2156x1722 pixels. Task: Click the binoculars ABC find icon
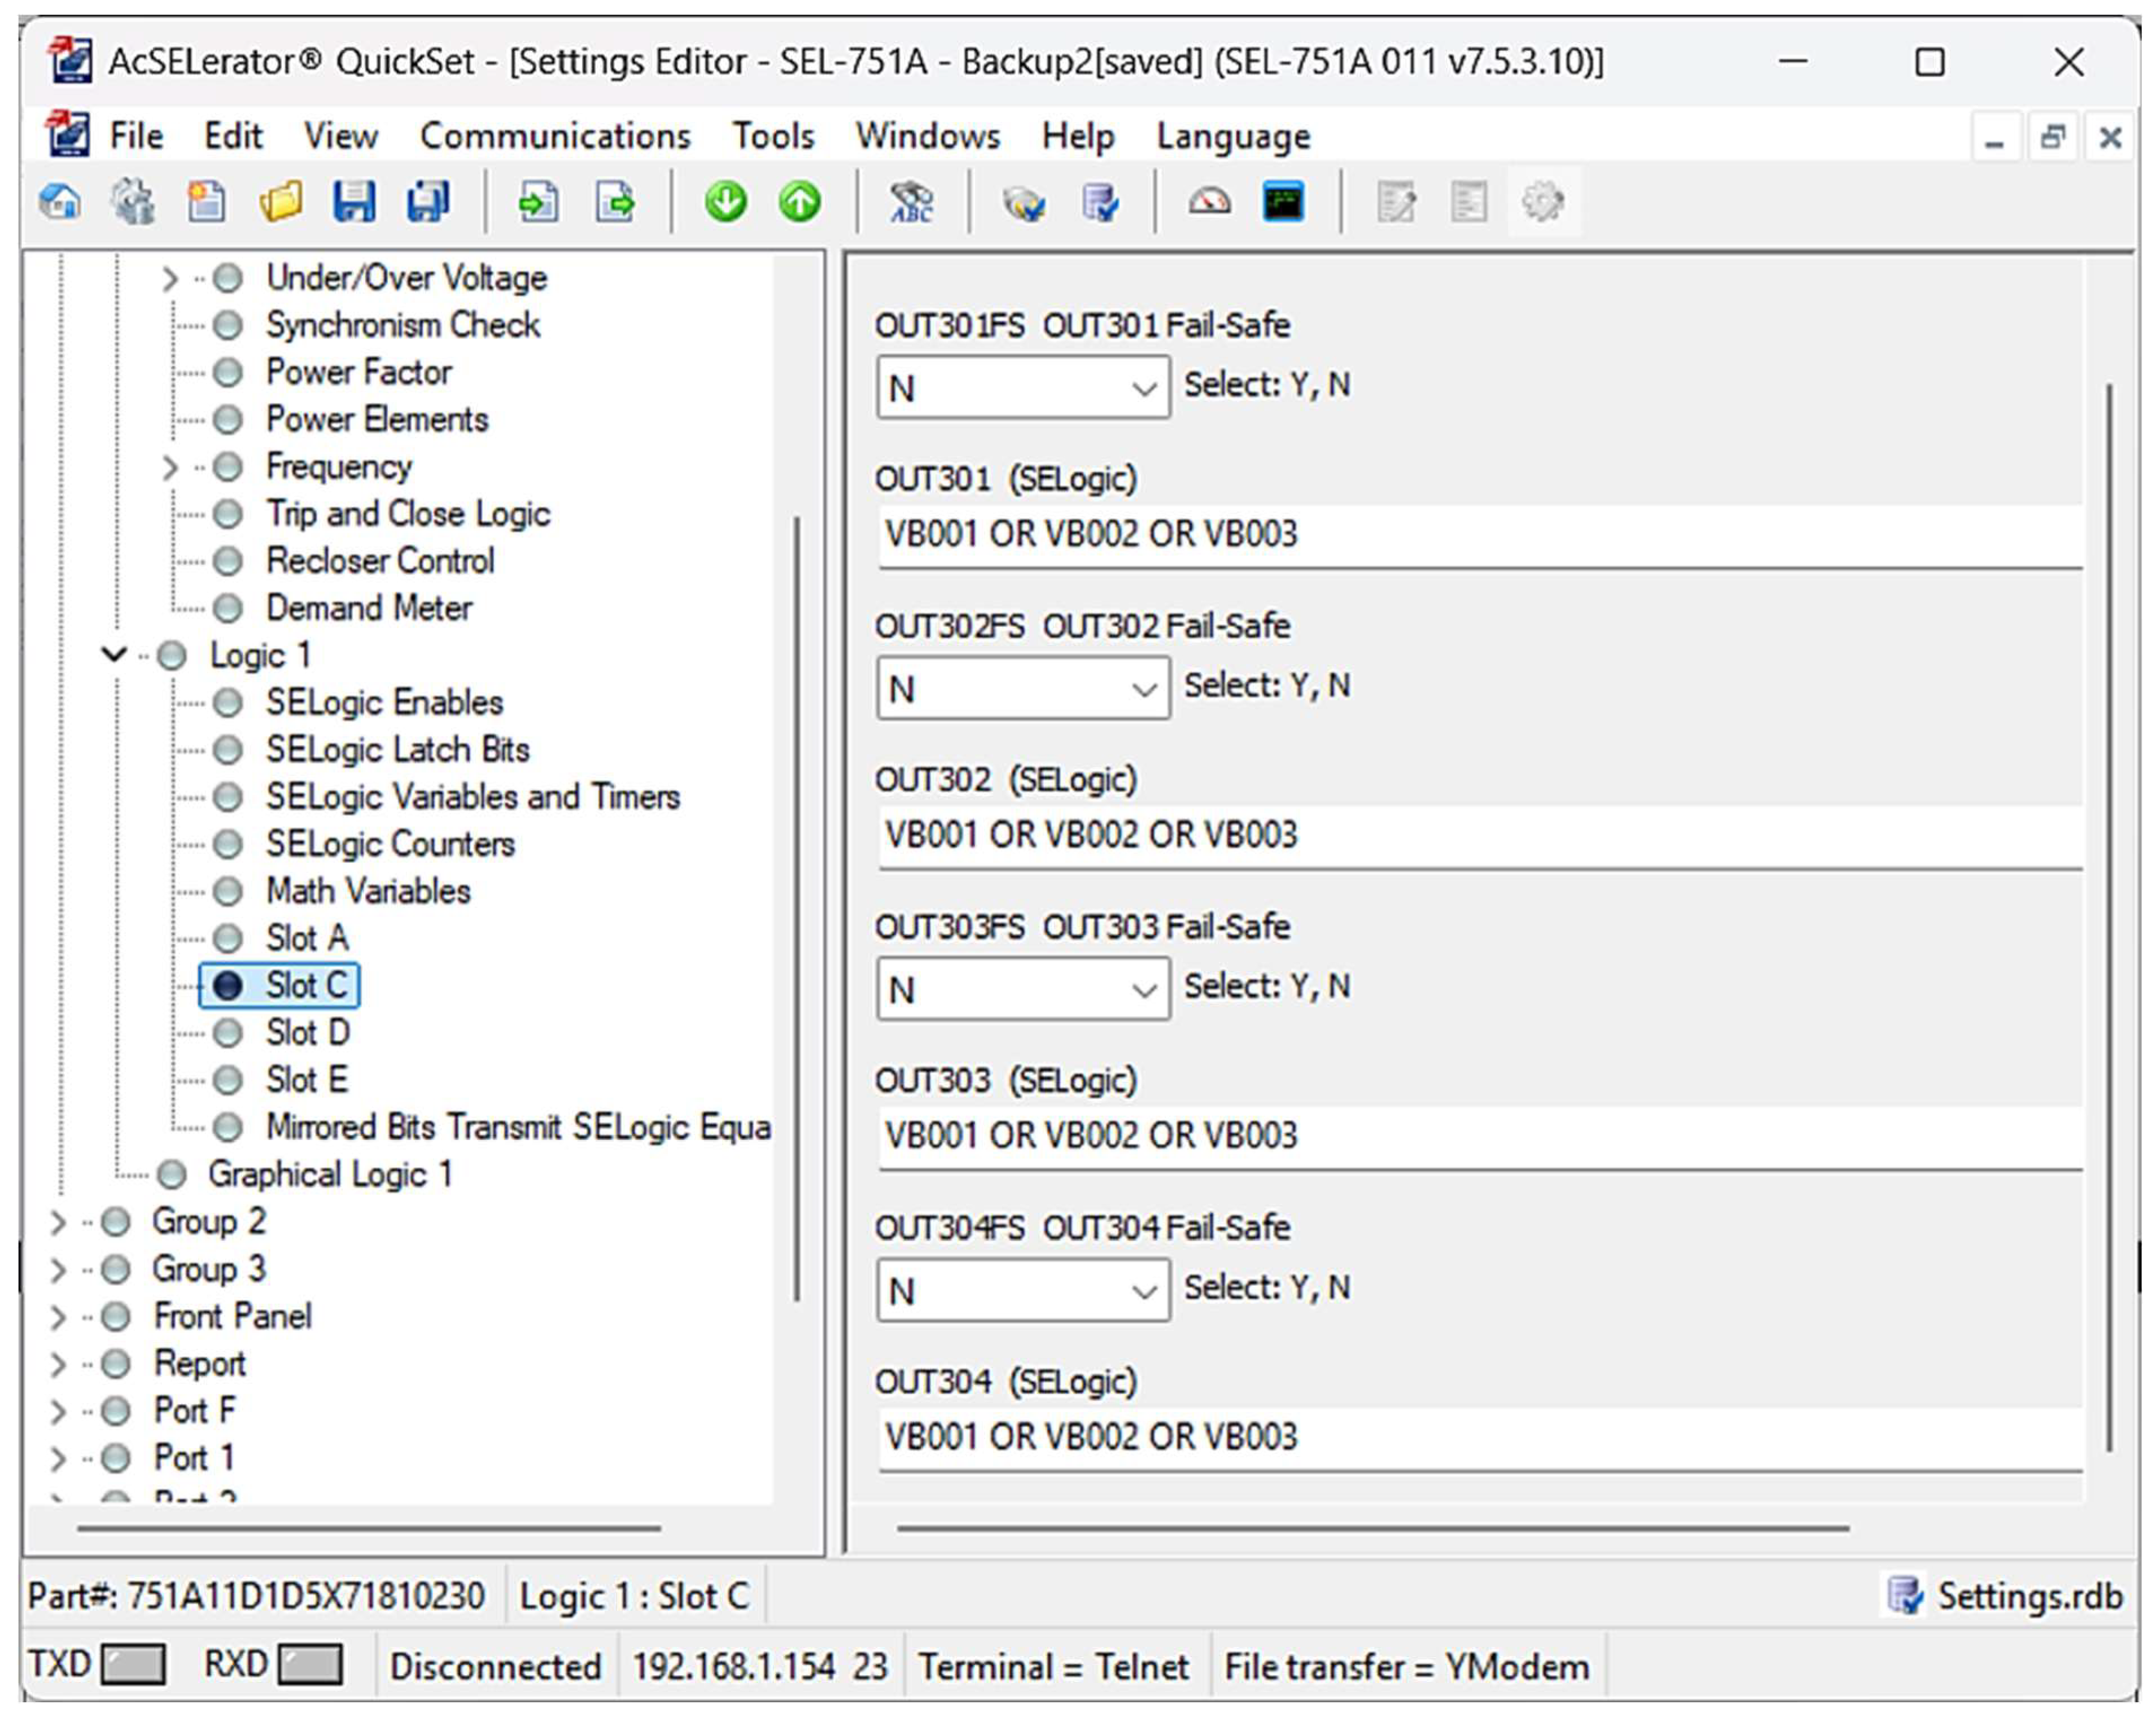911,202
